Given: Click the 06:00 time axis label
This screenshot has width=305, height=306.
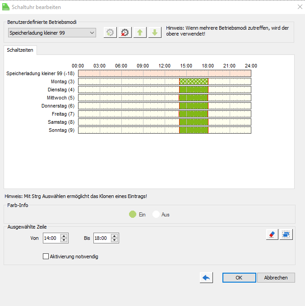Looking at the screenshot, I should [x=121, y=66].
